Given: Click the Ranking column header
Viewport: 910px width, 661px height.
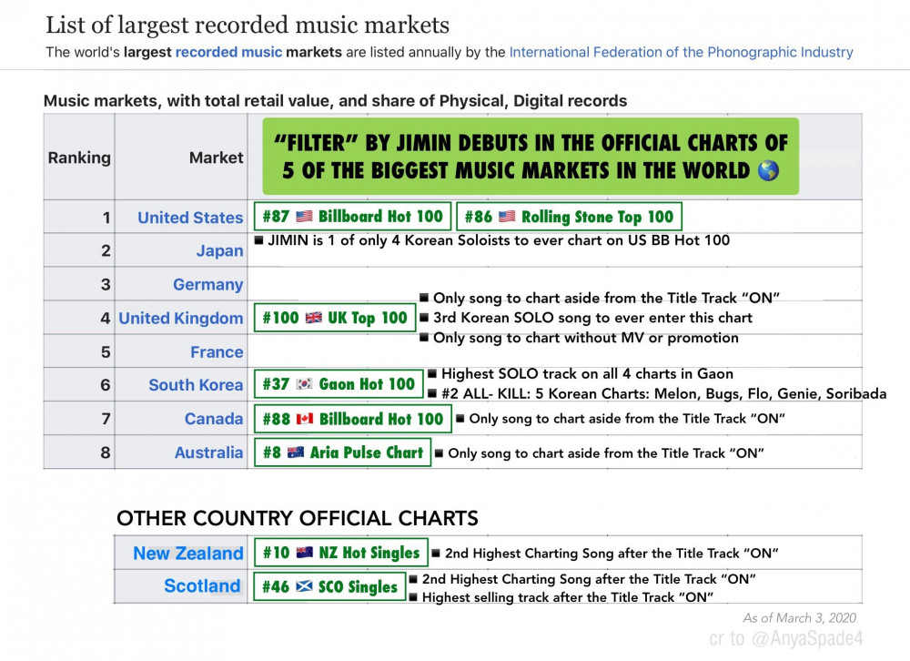Looking at the screenshot, I should coord(79,158).
